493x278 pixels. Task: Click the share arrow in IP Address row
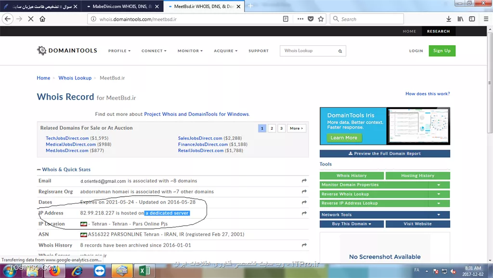click(304, 213)
